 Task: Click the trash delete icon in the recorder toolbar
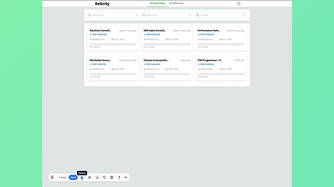[112, 177]
